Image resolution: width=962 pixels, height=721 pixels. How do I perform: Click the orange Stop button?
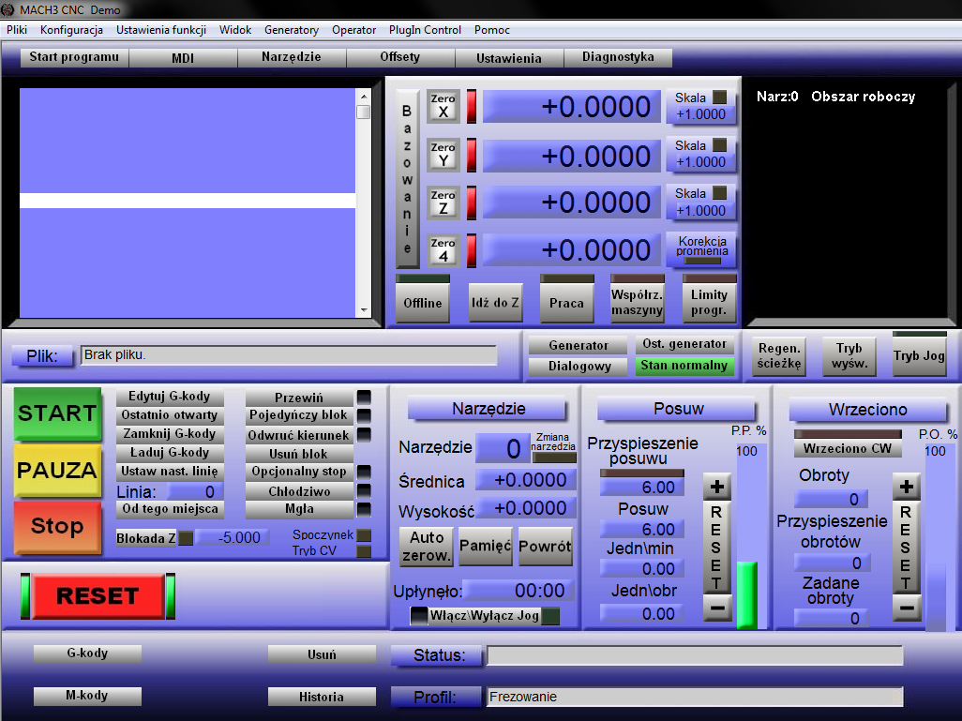[x=57, y=527]
